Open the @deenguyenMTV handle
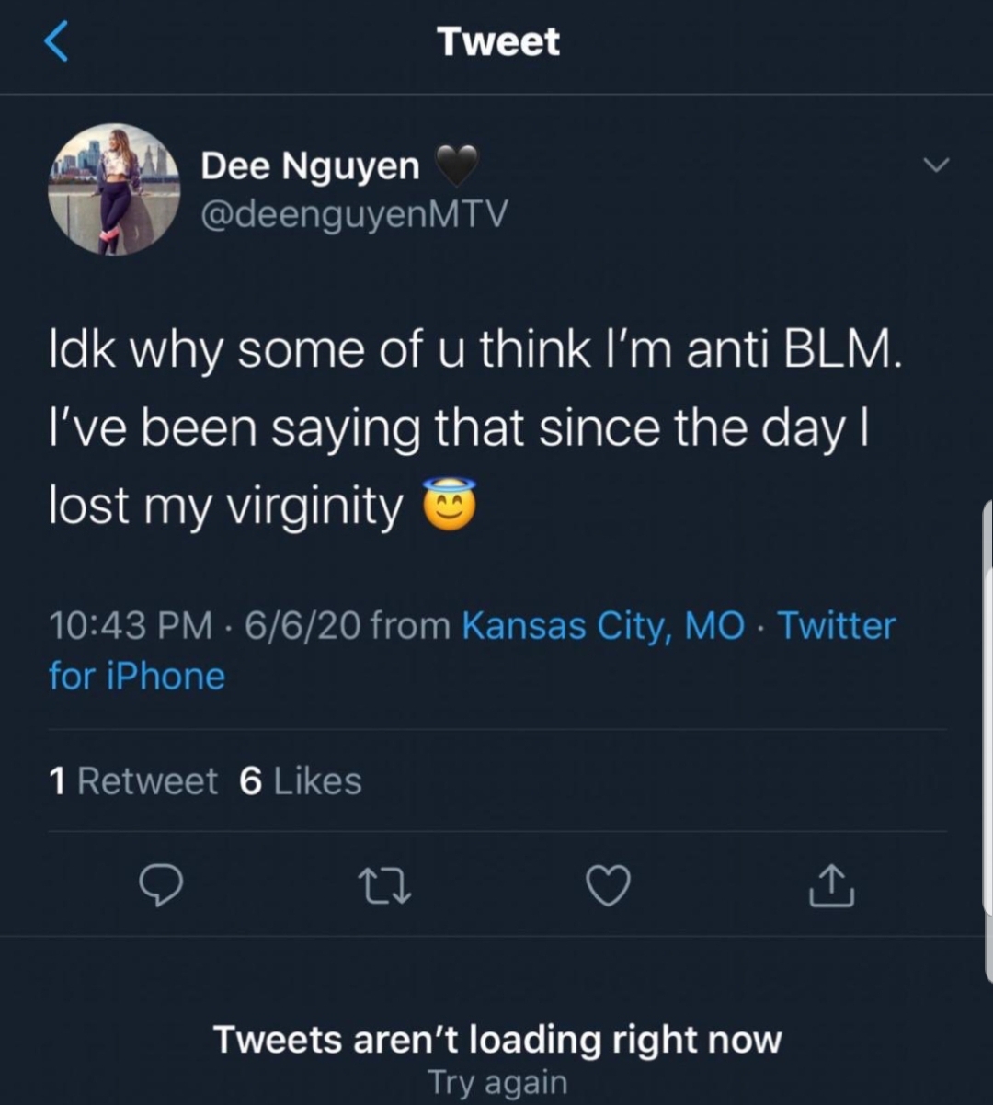993x1105 pixels. click(353, 213)
